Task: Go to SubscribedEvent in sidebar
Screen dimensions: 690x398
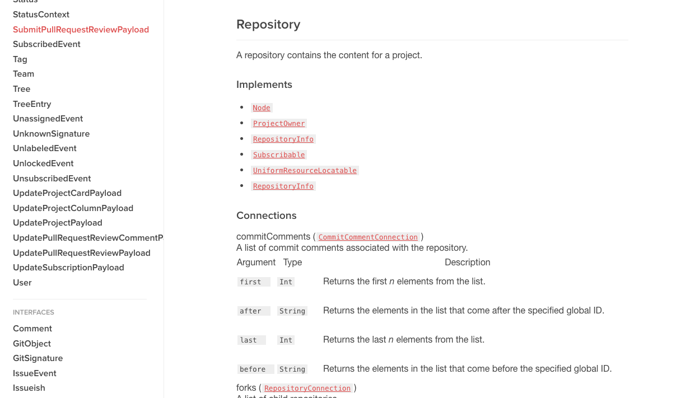Action: (46, 44)
